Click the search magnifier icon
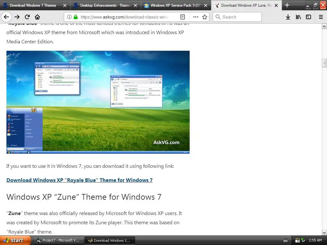This screenshot has height=245, width=327. (x=218, y=17)
